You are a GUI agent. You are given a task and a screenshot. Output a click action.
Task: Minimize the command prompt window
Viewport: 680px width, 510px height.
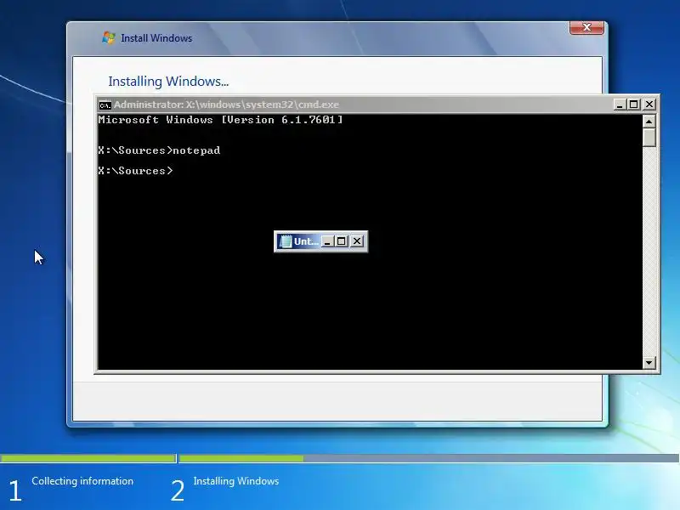tap(620, 105)
